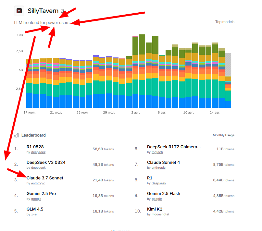Click the 21,4B tokens value
Viewport: 262px width, 231px height.
[x=103, y=180]
